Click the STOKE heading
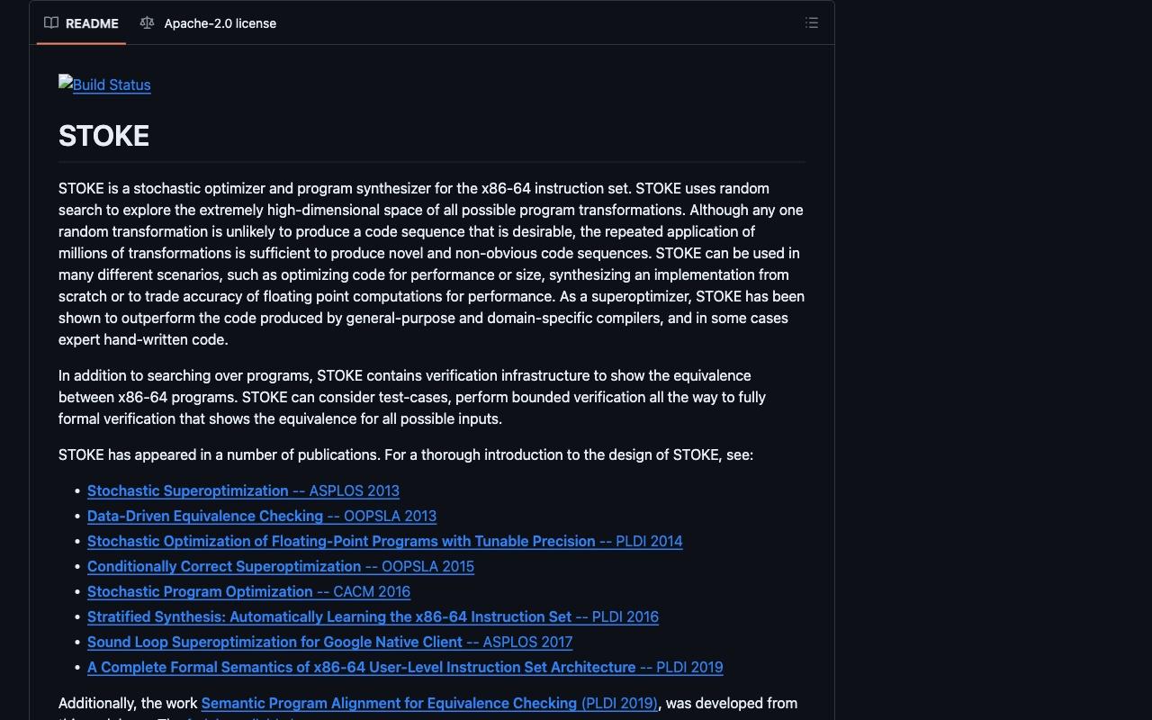Image resolution: width=1152 pixels, height=720 pixels. coord(103,136)
